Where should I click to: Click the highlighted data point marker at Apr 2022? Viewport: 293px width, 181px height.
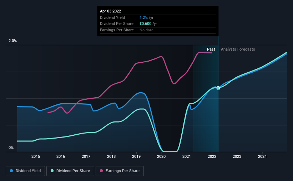point(218,88)
